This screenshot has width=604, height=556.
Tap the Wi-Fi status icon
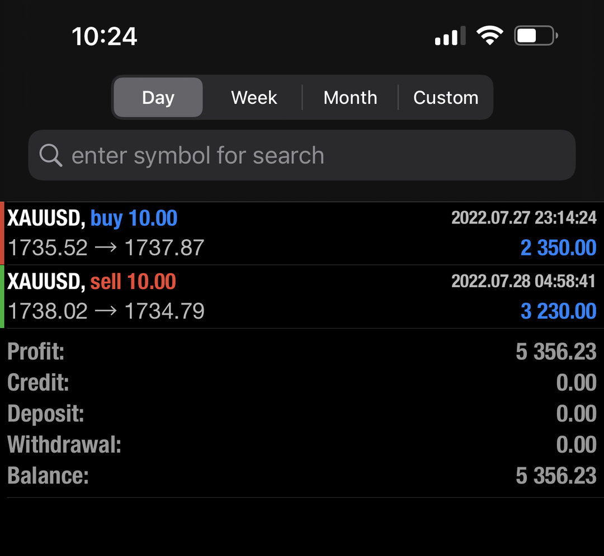[x=489, y=35]
